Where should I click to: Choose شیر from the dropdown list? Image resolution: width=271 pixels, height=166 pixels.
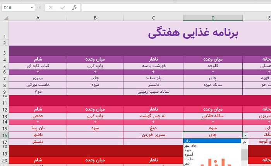[x=212, y=164]
